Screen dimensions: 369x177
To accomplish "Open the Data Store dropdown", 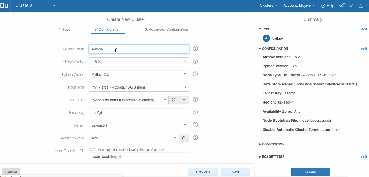I will (x=128, y=100).
